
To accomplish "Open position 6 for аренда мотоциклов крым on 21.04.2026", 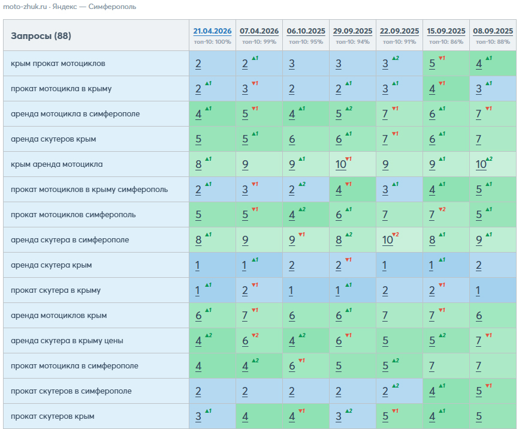I will tap(198, 316).
